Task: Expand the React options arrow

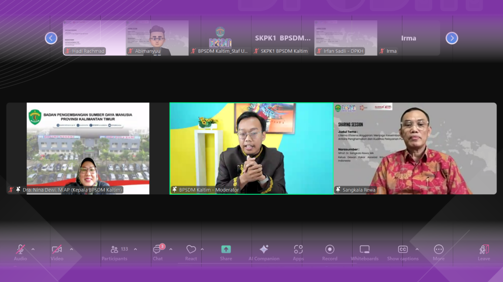Action: (202, 249)
